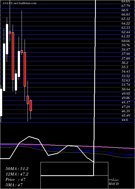
Task: Click the '<<Live MACD' label
Action: click(x=114, y=182)
